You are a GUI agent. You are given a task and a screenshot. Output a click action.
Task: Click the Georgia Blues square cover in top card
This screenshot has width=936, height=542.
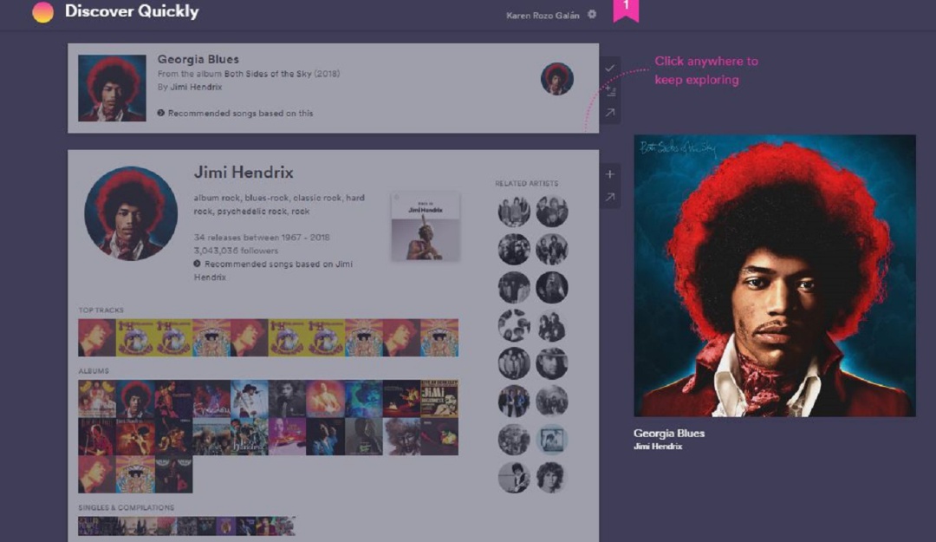[x=112, y=88]
